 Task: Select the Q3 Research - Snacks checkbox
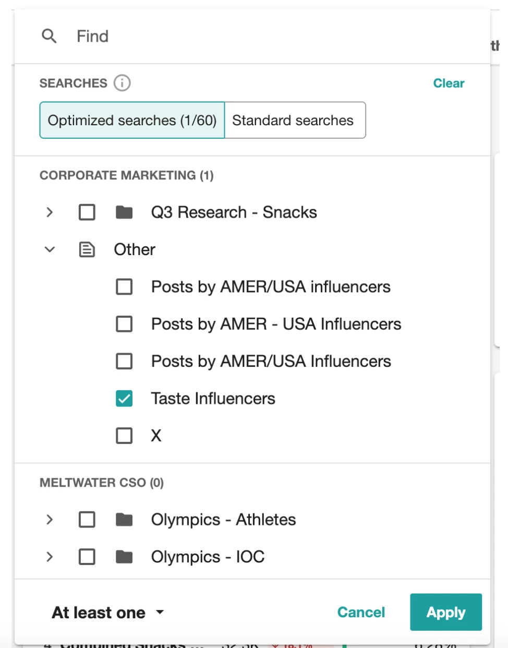click(x=87, y=212)
